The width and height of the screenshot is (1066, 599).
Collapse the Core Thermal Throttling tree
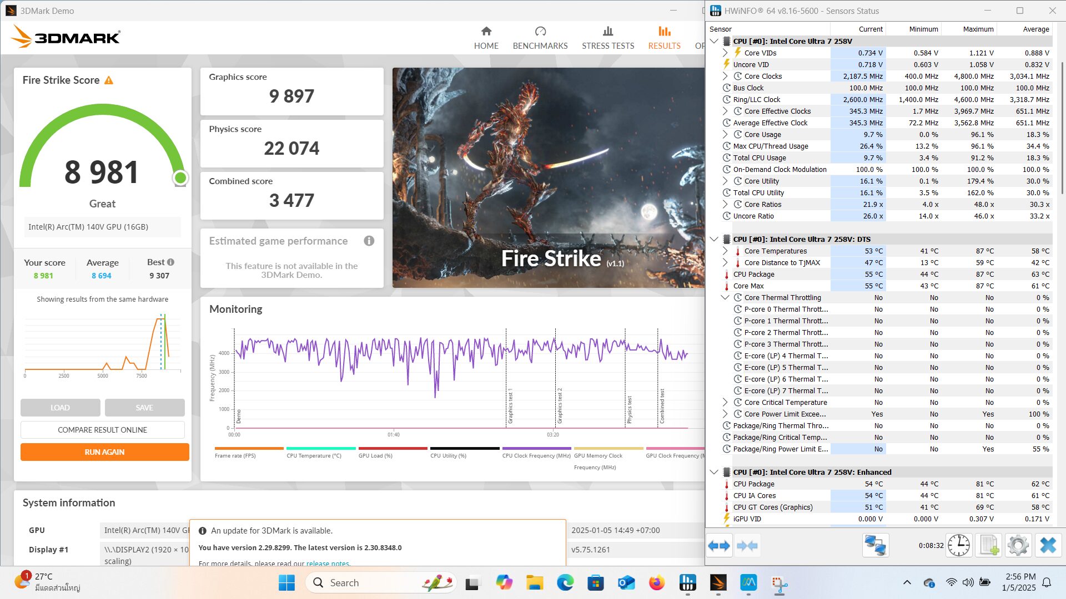click(725, 297)
